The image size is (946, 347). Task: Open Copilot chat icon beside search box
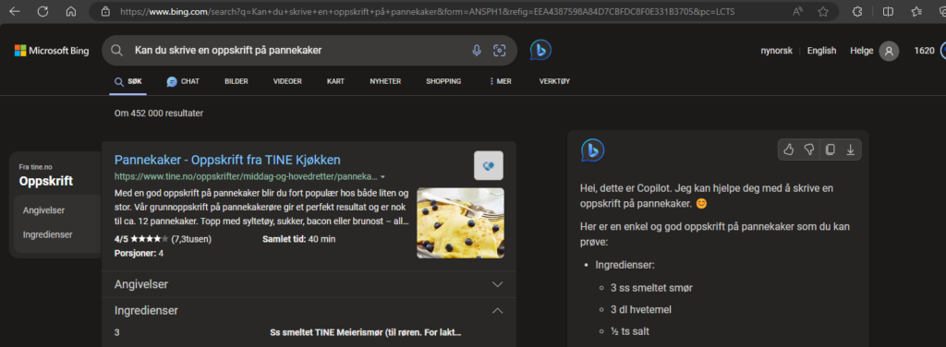tap(540, 51)
